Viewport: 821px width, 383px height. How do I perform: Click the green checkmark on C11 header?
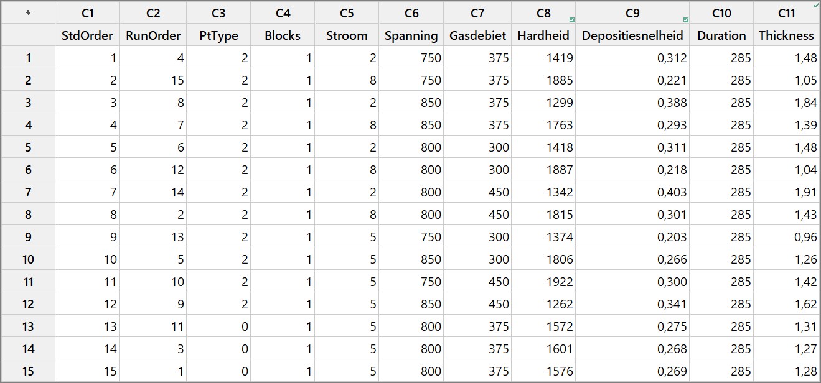pos(816,5)
